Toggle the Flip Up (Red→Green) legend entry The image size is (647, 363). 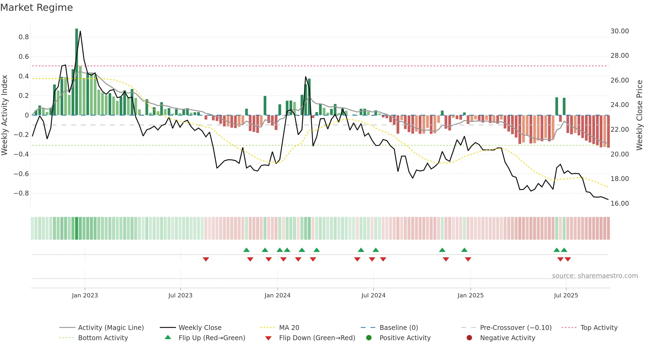click(x=205, y=338)
